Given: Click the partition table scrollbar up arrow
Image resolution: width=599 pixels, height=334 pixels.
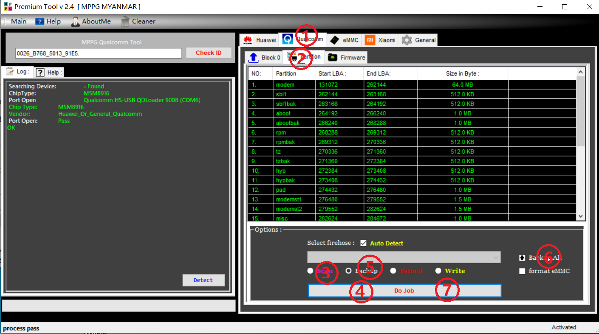Looking at the screenshot, I should (x=581, y=72).
